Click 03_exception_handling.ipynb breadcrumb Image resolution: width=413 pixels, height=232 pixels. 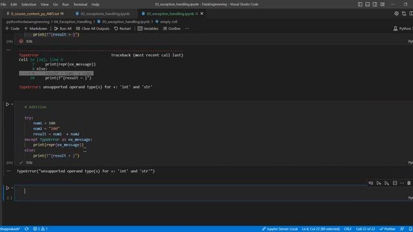[x=123, y=22]
